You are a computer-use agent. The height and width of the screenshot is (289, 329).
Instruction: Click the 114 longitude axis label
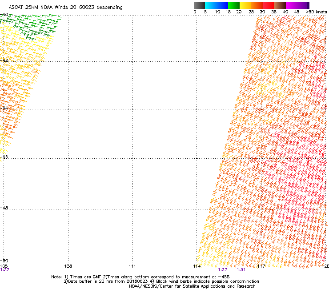point(197,266)
